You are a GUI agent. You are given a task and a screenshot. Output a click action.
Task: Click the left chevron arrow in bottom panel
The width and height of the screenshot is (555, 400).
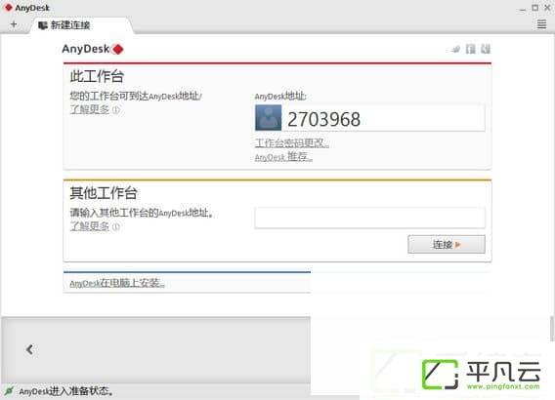(29, 349)
